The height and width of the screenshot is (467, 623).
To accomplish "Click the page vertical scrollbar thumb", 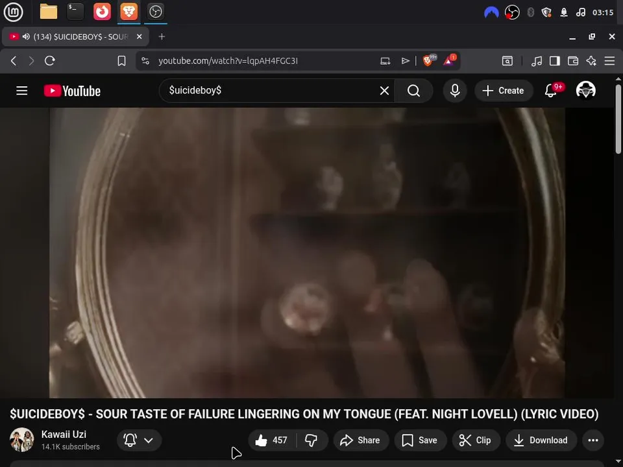I will point(618,119).
